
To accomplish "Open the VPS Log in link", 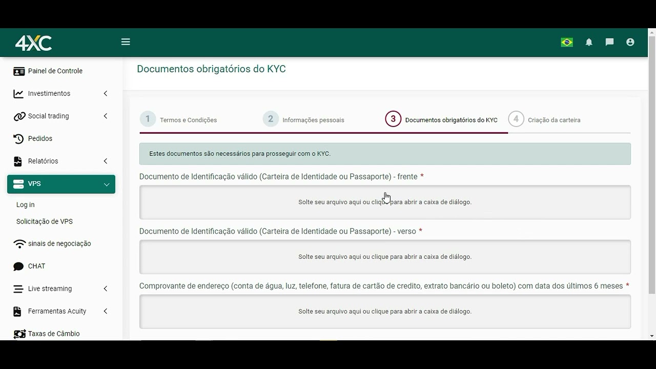I will (x=26, y=204).
